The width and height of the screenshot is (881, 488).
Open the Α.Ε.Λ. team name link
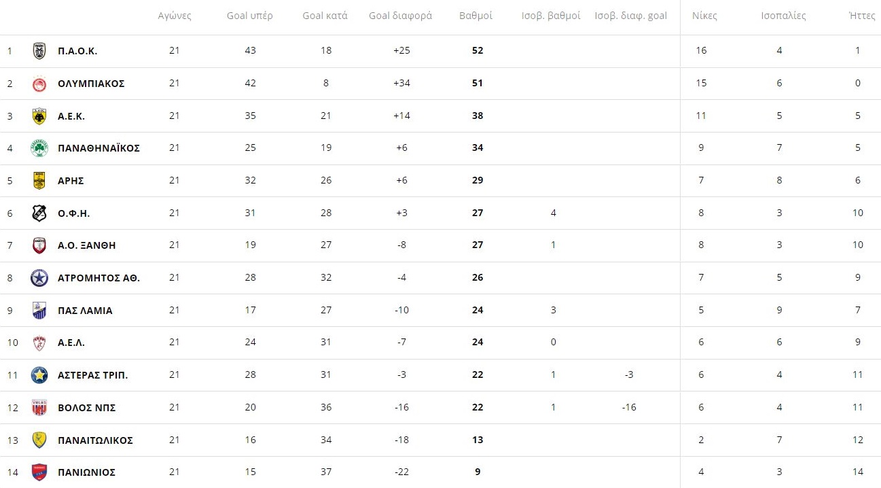pyautogui.click(x=71, y=343)
